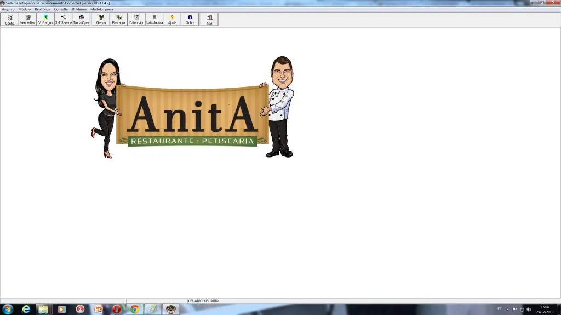561x315 pixels.
Task: Open PowerPoint from the taskbar
Action: tap(98, 310)
